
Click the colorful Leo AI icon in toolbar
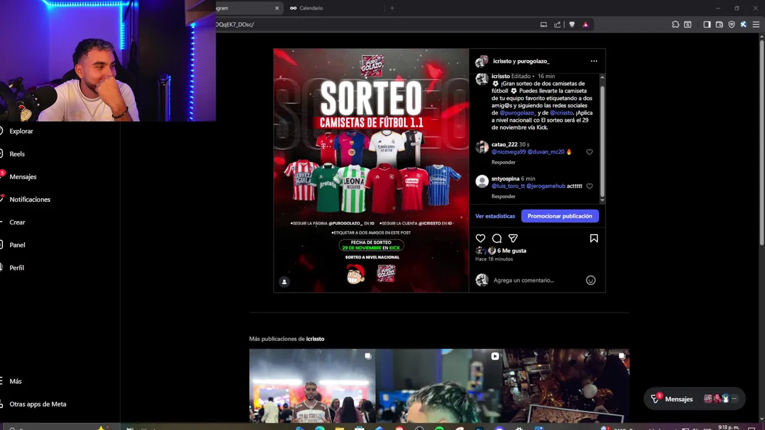click(x=743, y=24)
